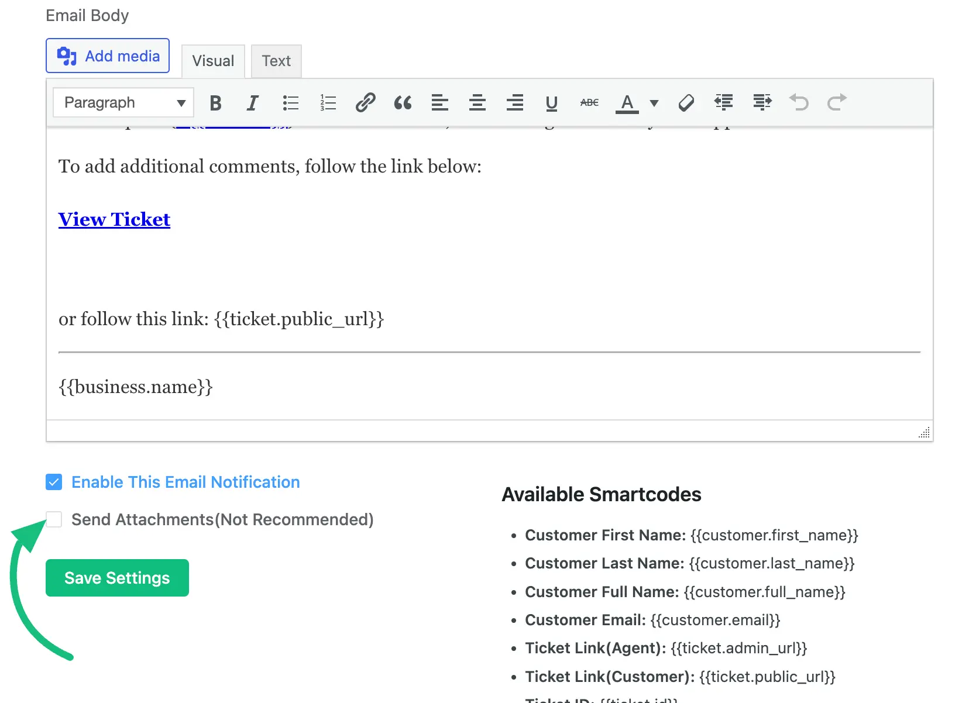Viewport: 969px width, 703px height.
Task: Apply italic formatting
Action: [252, 103]
